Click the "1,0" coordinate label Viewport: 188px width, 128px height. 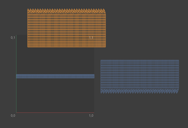91,115
